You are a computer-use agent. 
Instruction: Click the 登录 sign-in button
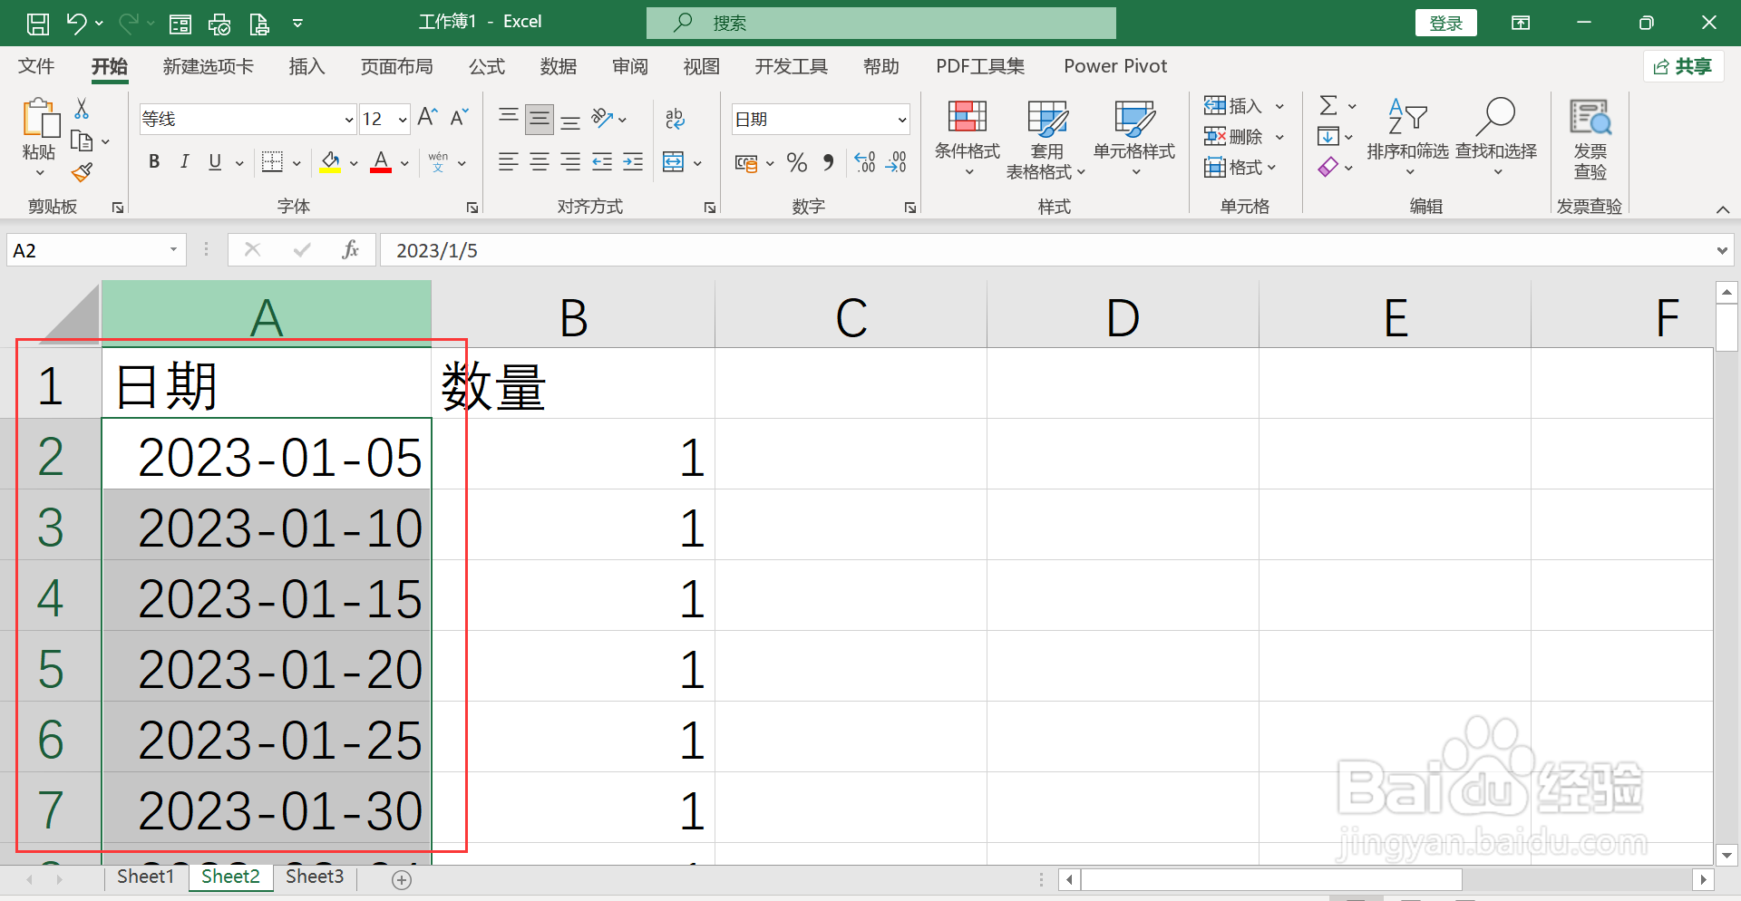tap(1446, 23)
